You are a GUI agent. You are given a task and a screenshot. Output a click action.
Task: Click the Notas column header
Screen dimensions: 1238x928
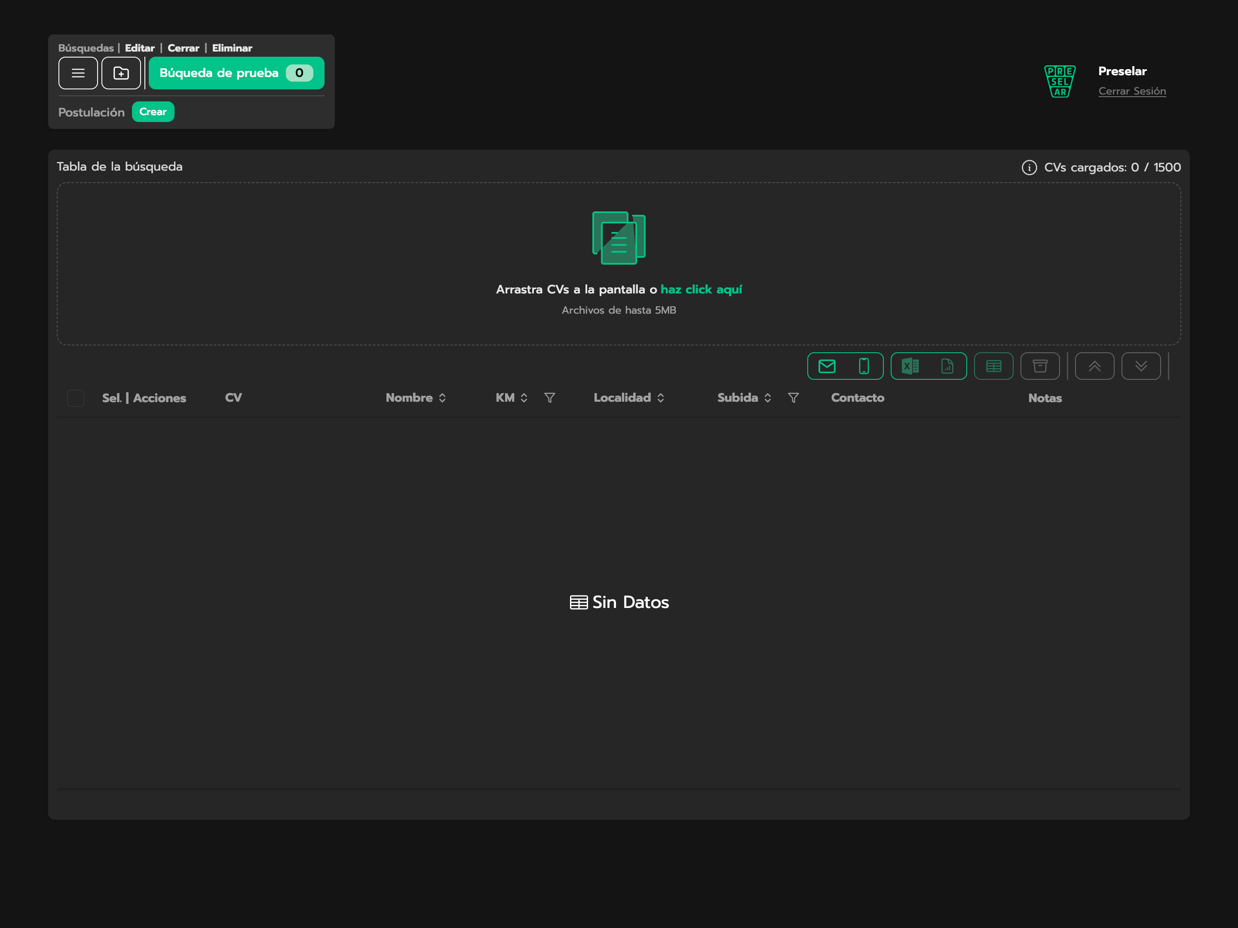click(x=1045, y=398)
